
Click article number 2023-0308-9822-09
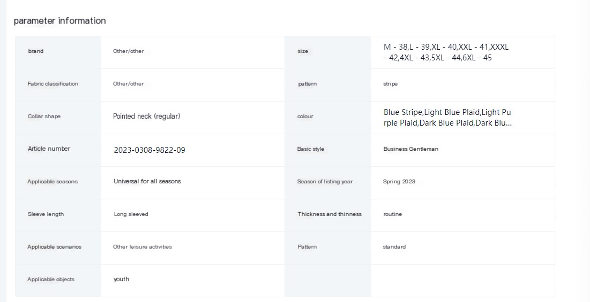point(150,150)
